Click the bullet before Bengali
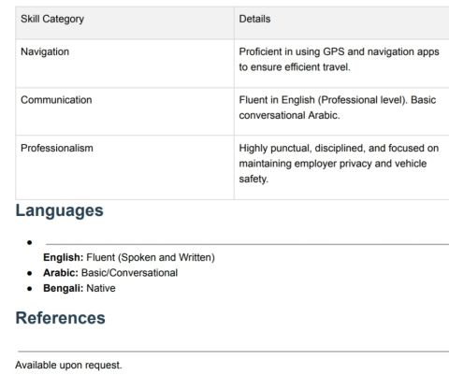The image size is (449, 375). pyautogui.click(x=30, y=289)
